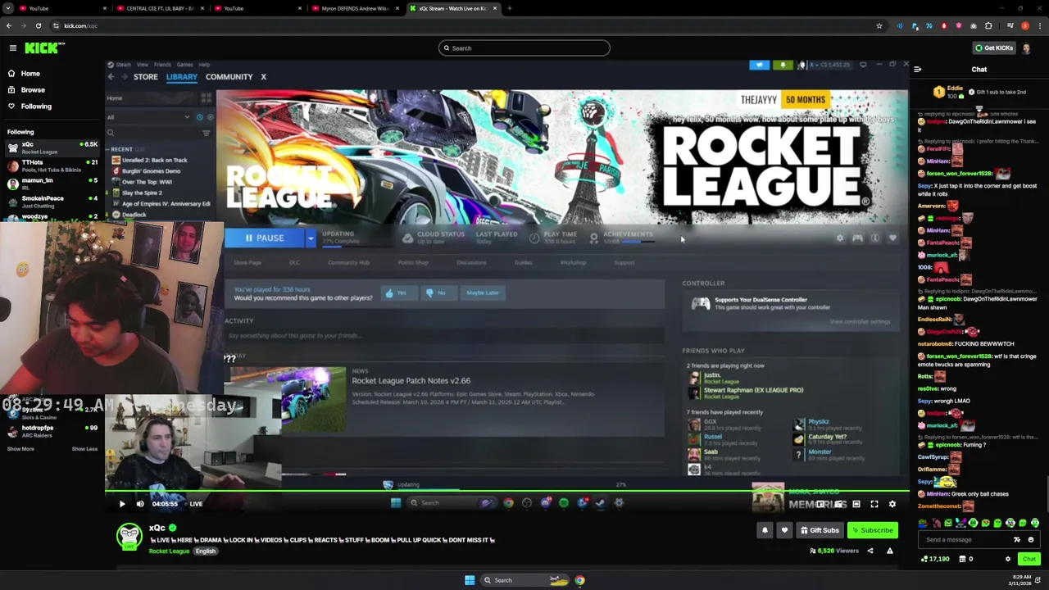The image size is (1049, 590).
Task: Open xQc channel avatar
Action: tap(129, 537)
